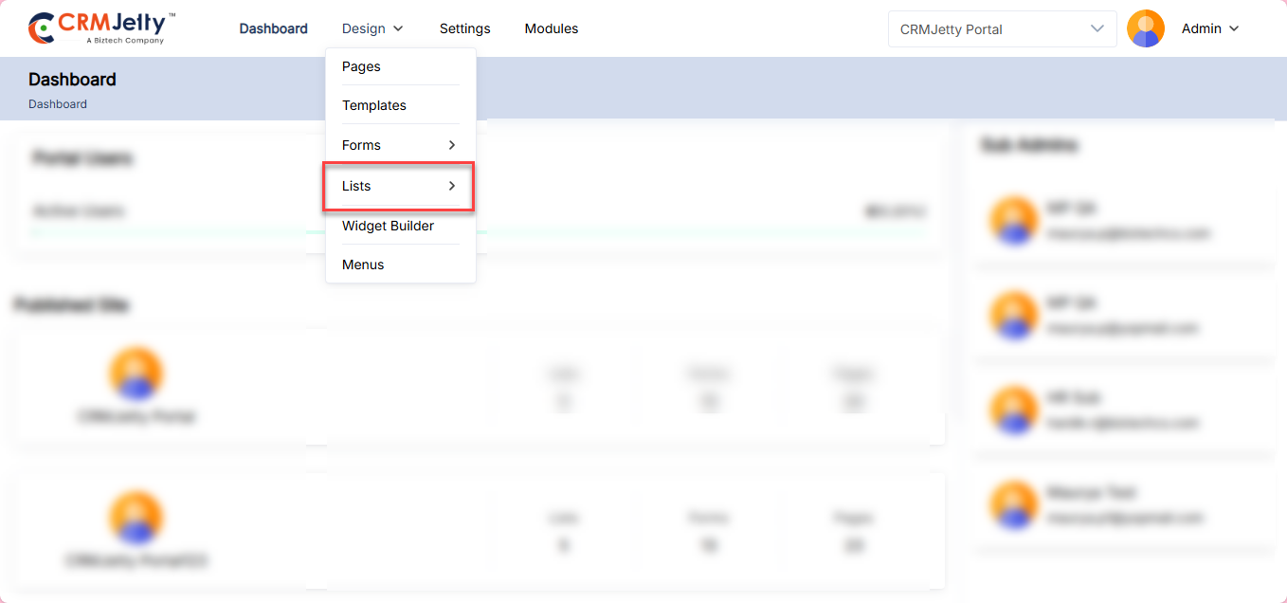
Task: Select Pages from the Design menu
Action: click(361, 66)
